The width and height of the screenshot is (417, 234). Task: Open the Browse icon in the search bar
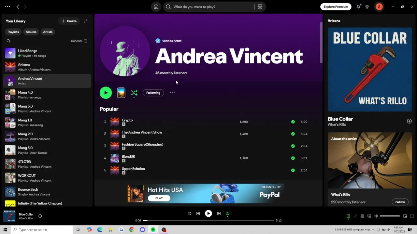(x=260, y=7)
